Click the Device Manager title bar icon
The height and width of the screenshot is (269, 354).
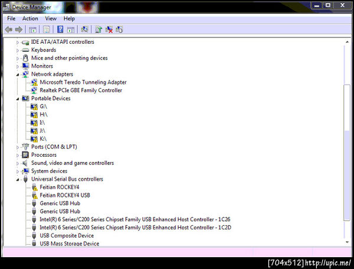(x=6, y=7)
